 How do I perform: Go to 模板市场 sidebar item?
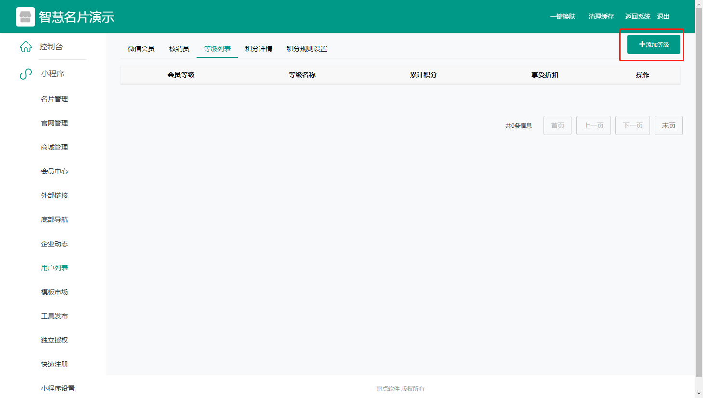tap(54, 292)
